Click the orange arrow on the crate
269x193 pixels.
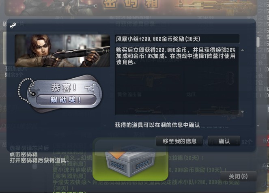[x=117, y=155]
